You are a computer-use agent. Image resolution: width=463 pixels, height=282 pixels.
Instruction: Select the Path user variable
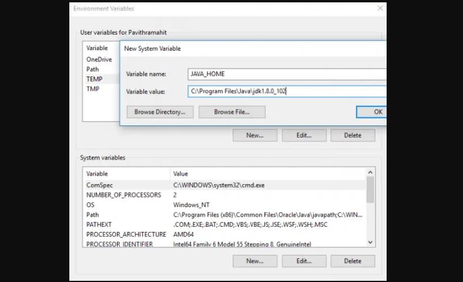tap(93, 69)
